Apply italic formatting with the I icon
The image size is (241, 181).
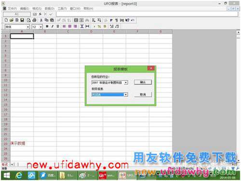[53, 26]
